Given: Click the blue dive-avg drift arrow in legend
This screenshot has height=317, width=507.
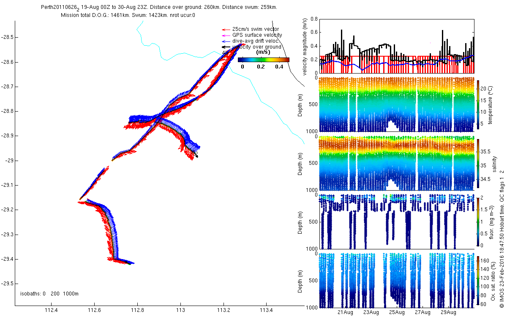Looking at the screenshot, I should click(x=226, y=41).
